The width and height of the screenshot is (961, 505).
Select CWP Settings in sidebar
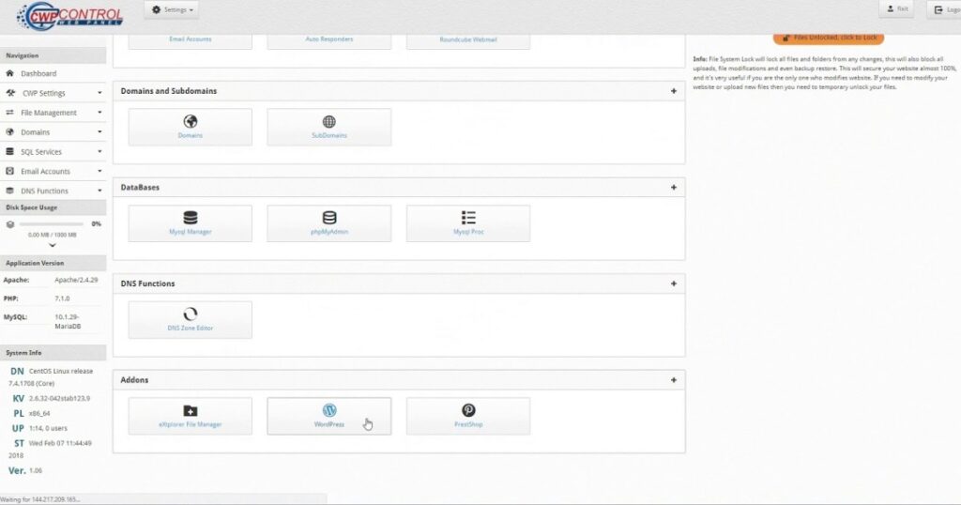(x=43, y=93)
